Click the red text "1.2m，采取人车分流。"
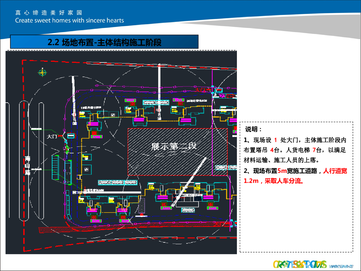 (274, 181)
